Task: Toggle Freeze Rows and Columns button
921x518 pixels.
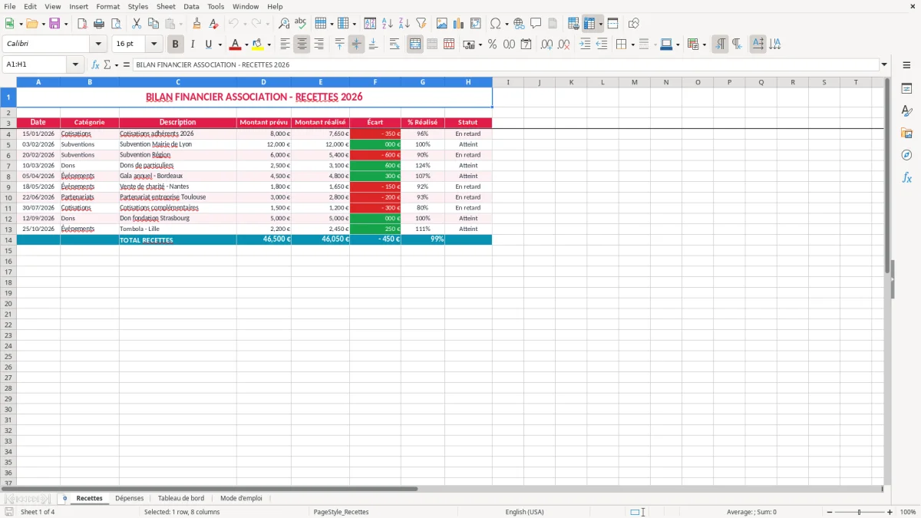Action: (x=589, y=24)
